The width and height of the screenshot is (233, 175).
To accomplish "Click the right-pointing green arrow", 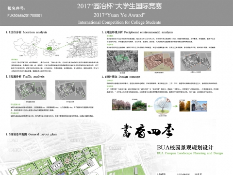I will pyautogui.click(x=175, y=106).
